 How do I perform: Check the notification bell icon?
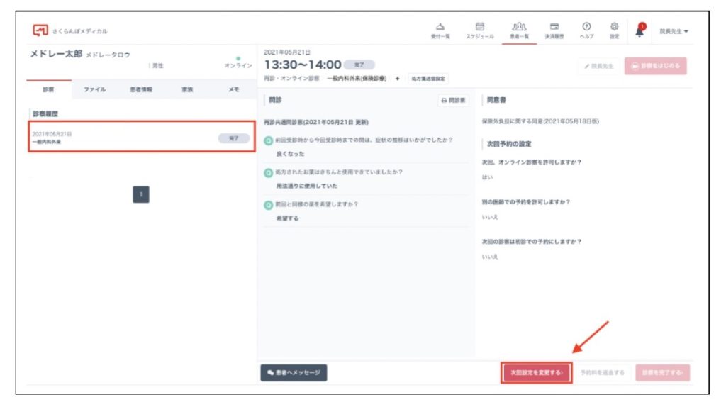click(640, 30)
